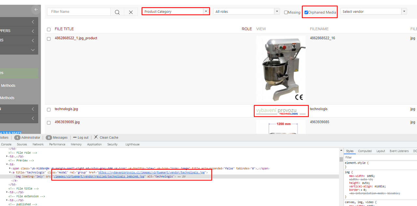The image size is (417, 206).
Task: Expand the td node under File extension comment
Action: (x=7, y=200)
